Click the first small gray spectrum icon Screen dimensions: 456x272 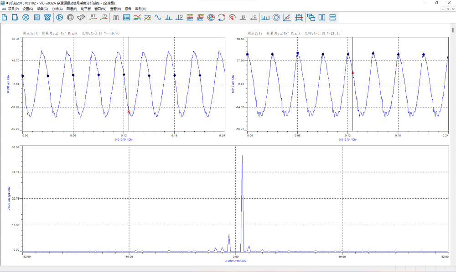click(243, 17)
